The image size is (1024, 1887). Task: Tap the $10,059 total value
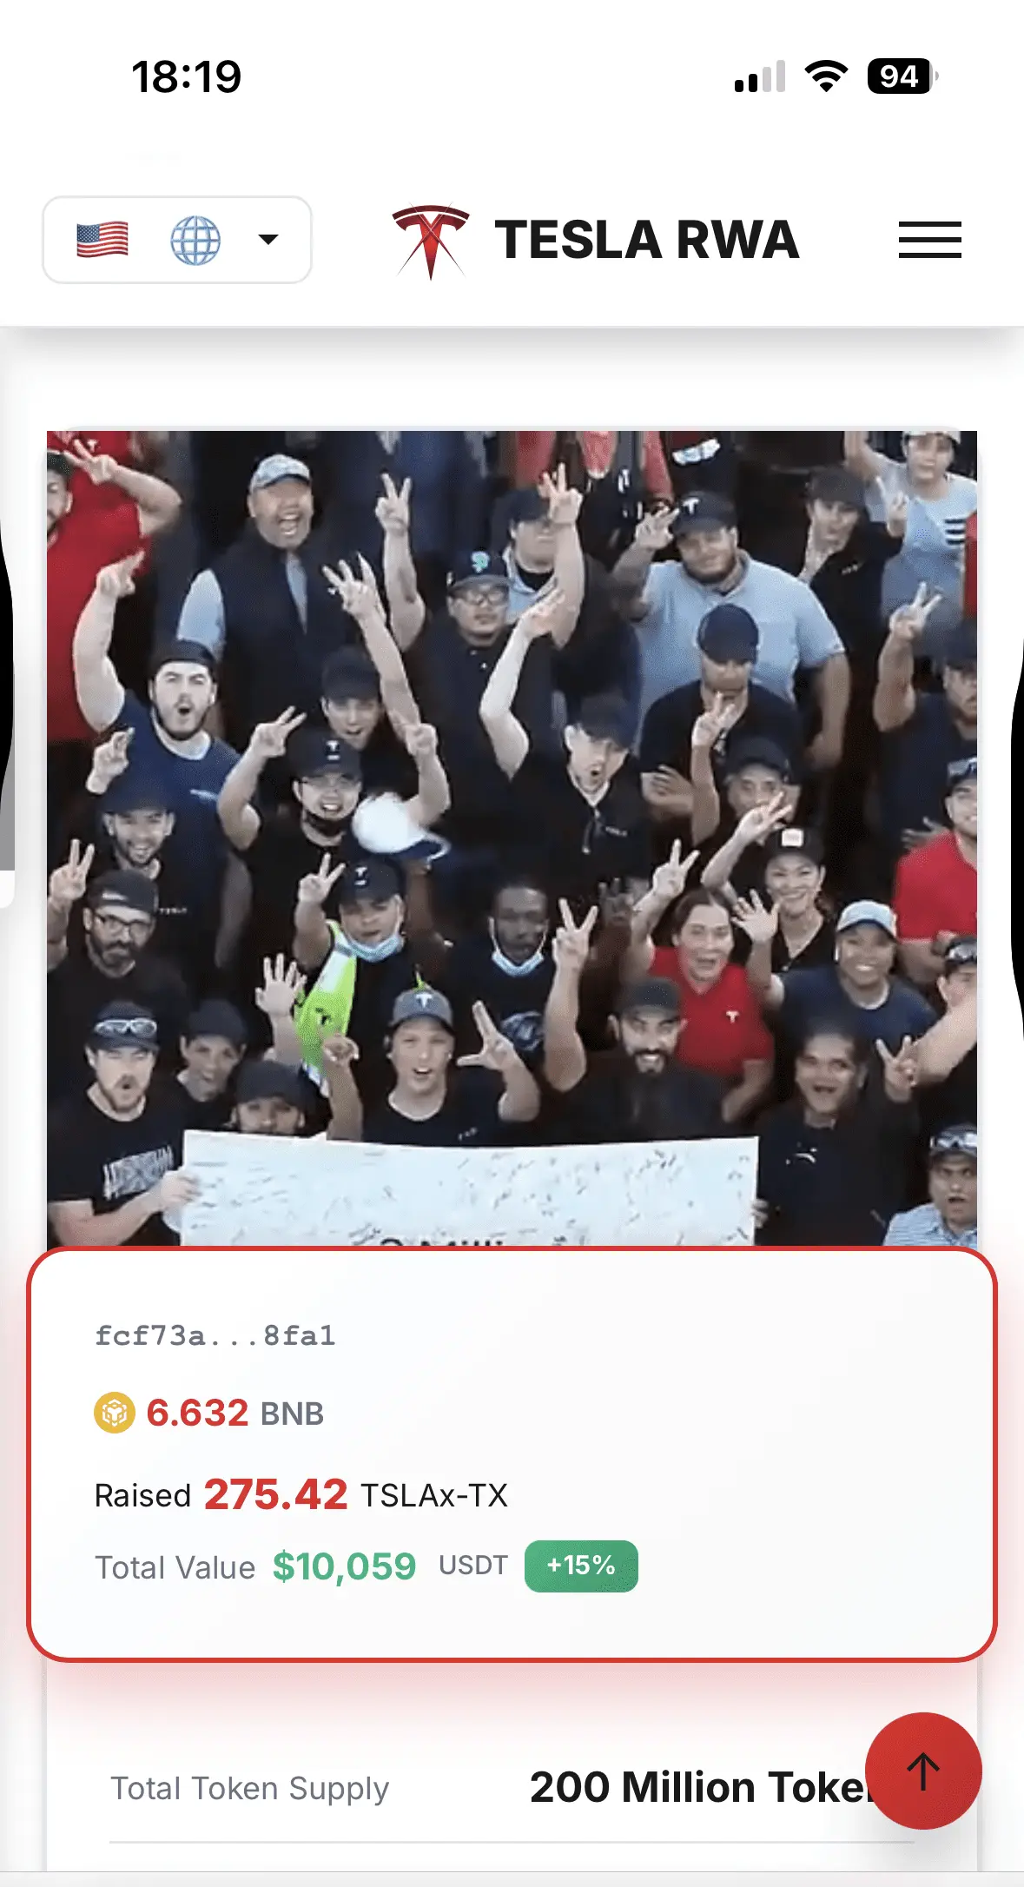click(344, 1567)
